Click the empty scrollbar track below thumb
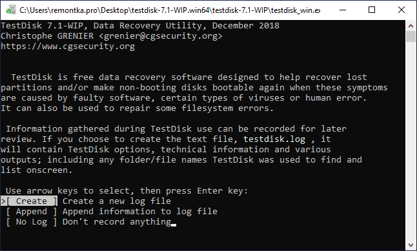Image resolution: width=417 pixels, height=251 pixels. tap(411, 141)
